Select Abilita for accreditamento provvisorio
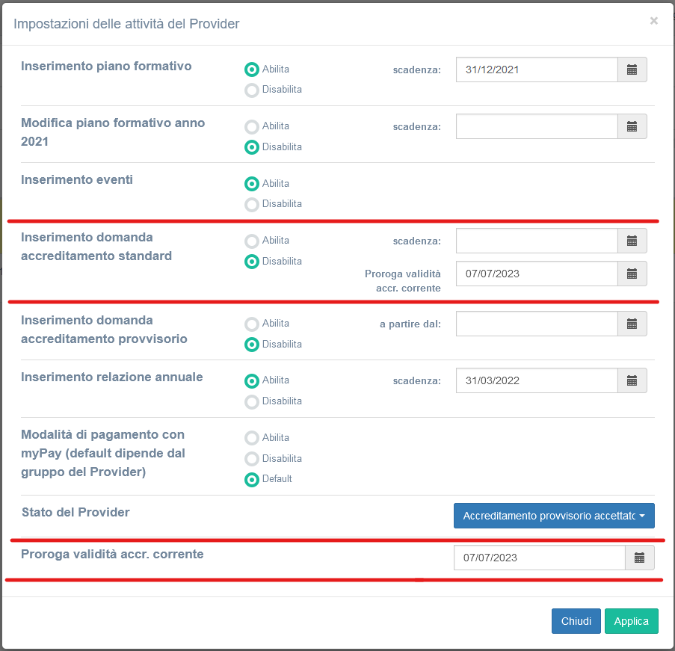This screenshot has height=651, width=675. (252, 324)
